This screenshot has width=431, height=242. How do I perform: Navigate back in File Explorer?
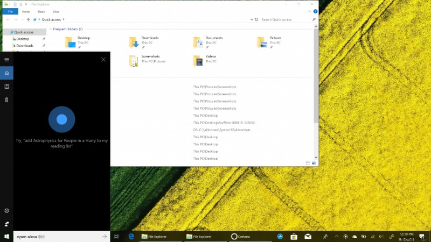coord(8,19)
